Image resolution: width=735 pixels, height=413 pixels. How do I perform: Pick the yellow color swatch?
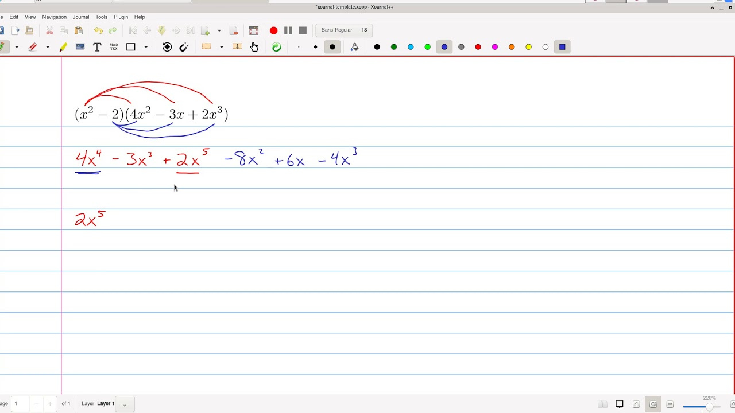pos(528,47)
